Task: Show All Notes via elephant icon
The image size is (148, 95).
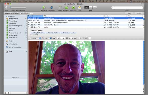Action: [66, 8]
